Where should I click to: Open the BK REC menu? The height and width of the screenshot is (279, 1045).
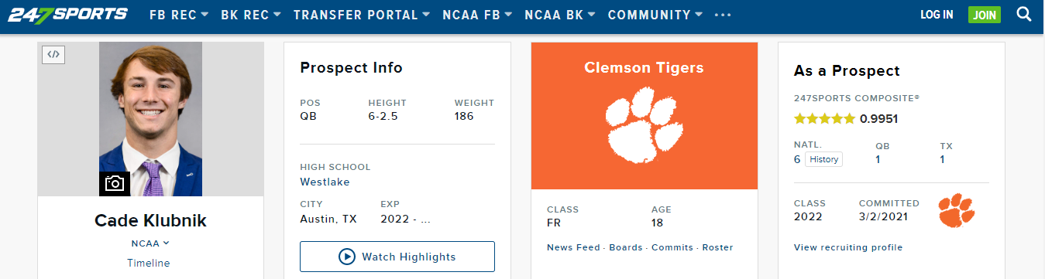251,15
